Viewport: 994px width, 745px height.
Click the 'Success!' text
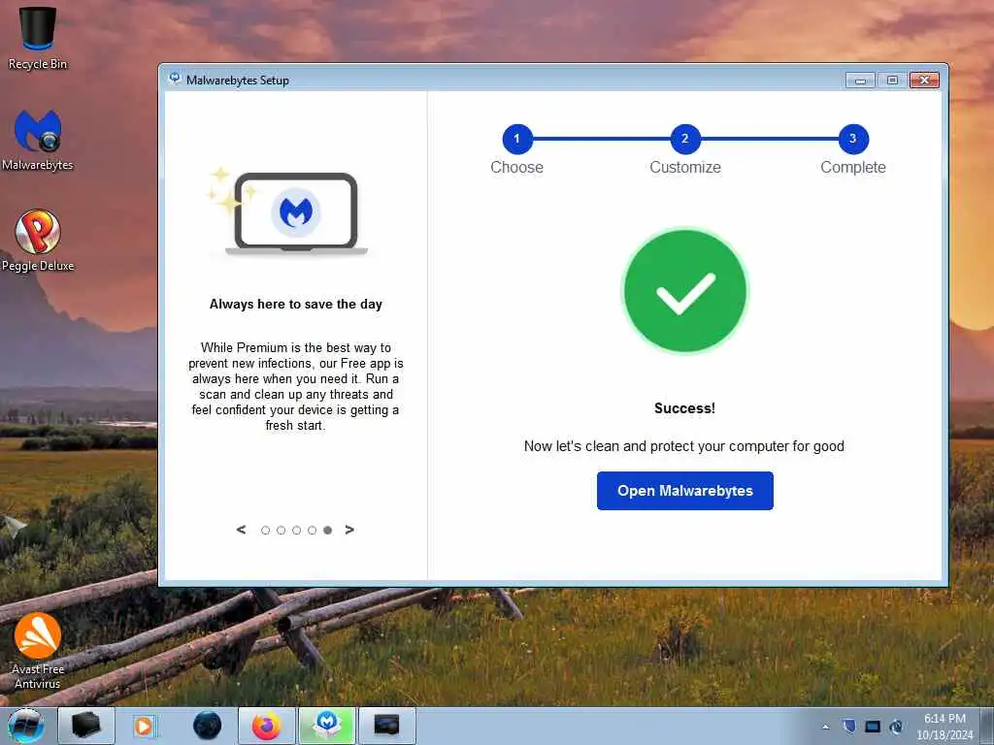(x=684, y=408)
